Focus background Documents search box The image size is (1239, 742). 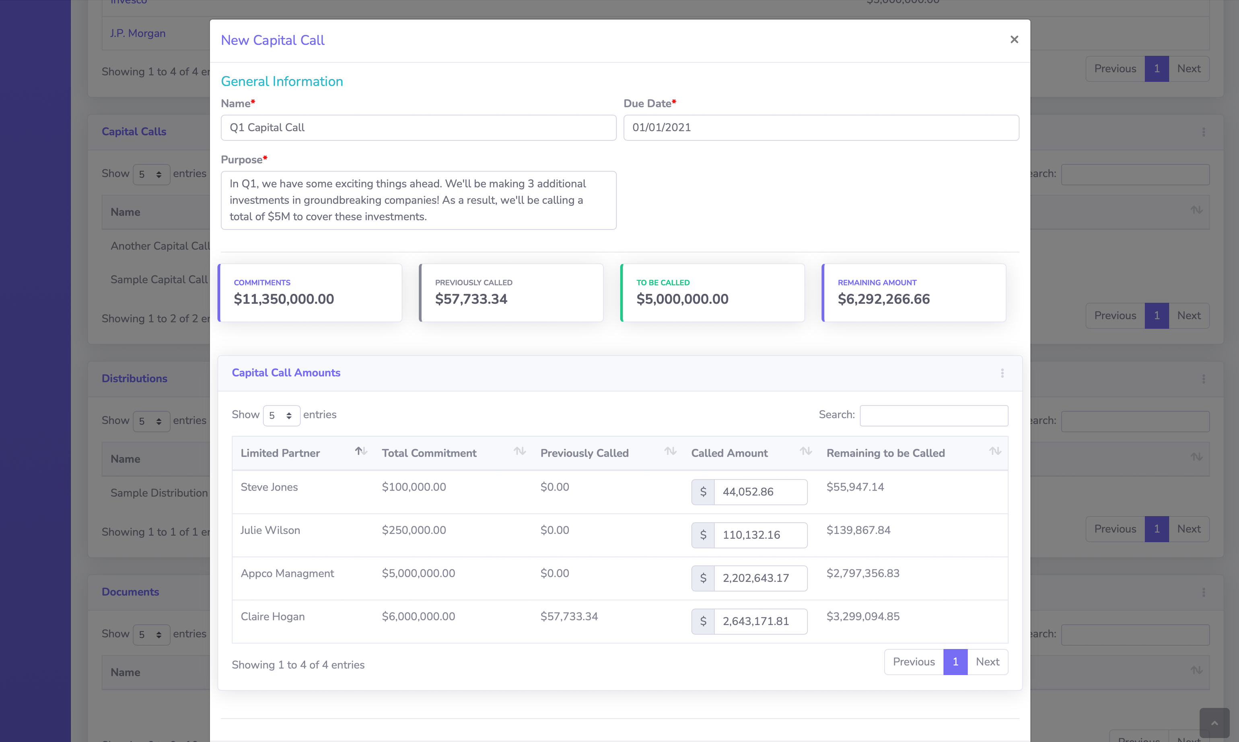(x=1135, y=635)
